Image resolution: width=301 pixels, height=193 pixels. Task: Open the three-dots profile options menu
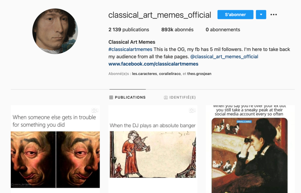(x=274, y=15)
